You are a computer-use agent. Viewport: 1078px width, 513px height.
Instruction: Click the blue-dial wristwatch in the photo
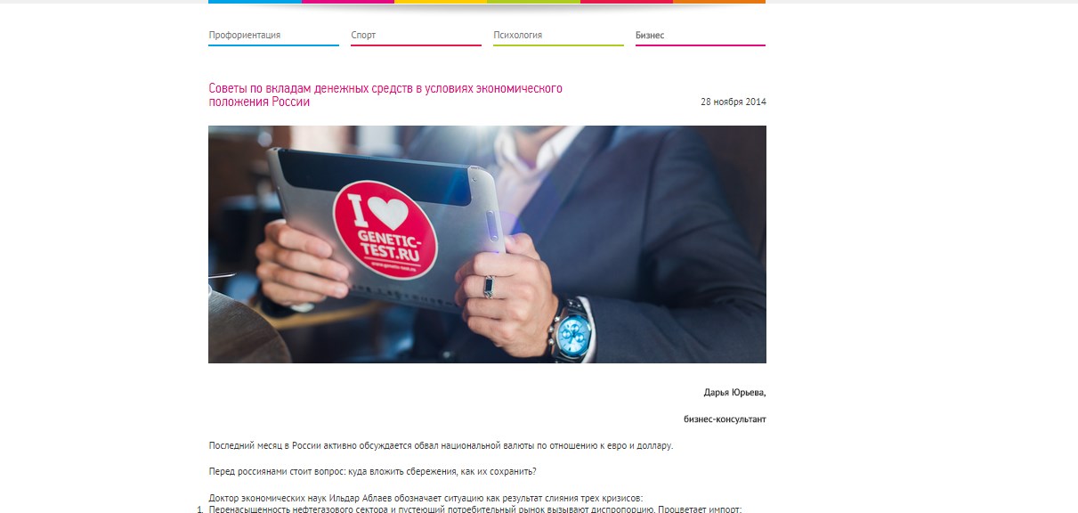pos(571,331)
